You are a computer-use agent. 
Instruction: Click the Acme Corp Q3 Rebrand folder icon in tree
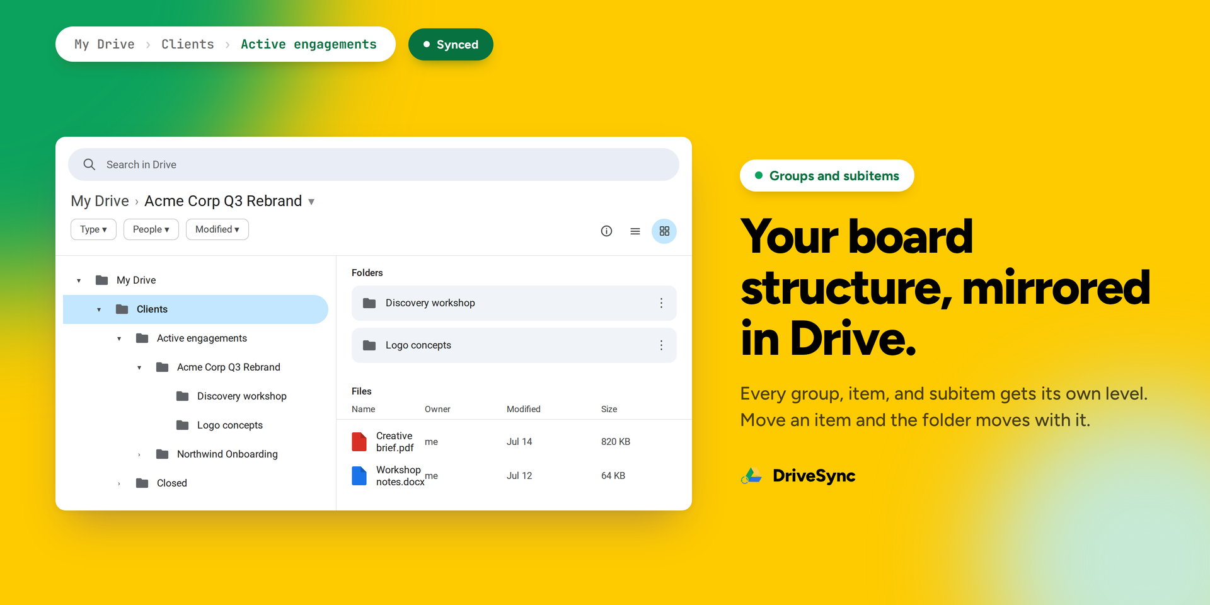click(162, 367)
